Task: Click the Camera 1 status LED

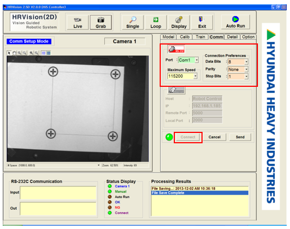Action: tap(110, 186)
